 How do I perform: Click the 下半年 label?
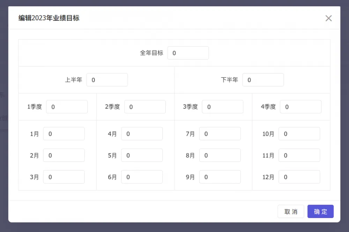[x=230, y=80]
